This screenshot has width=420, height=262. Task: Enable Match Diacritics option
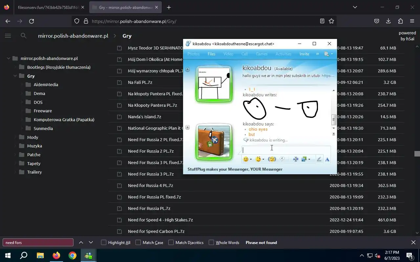pos(171,242)
